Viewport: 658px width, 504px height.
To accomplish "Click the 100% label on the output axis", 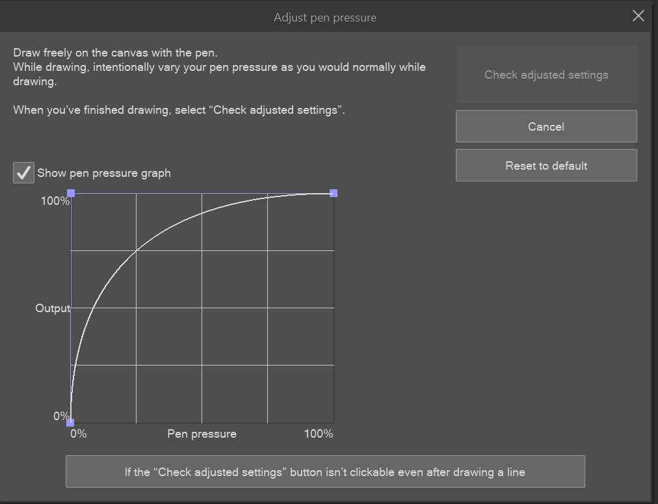I will tap(55, 200).
